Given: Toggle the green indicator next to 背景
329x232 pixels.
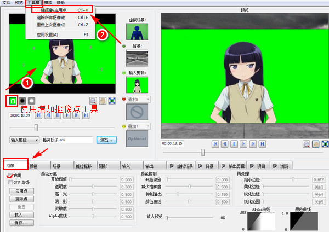Looking at the screenshot, I should (x=124, y=46).
